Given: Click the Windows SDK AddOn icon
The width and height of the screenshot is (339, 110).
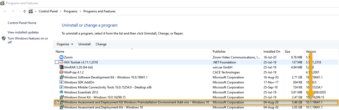Looking at the screenshot, I should pos(61,82).
